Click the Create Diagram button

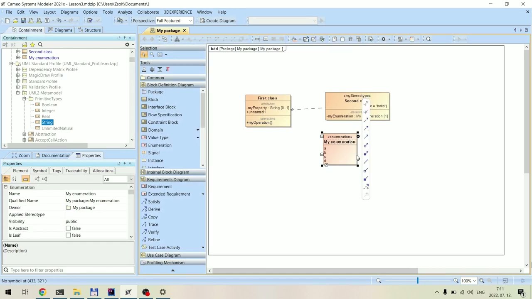coord(217,20)
